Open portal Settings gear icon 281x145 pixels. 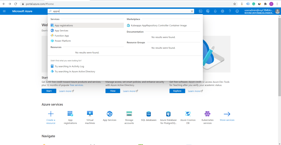point(223,11)
